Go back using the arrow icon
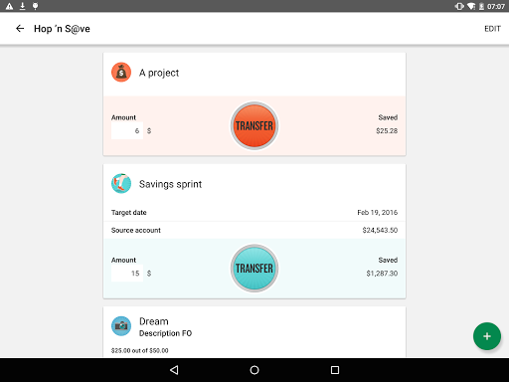 point(20,29)
